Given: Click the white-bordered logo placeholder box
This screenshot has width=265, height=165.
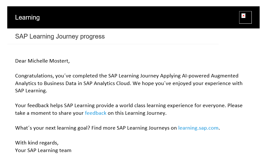Looking at the screenshot, I should (245, 17).
